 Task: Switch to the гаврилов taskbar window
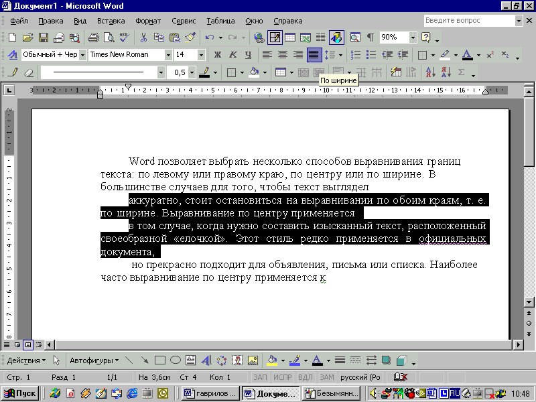(x=210, y=393)
